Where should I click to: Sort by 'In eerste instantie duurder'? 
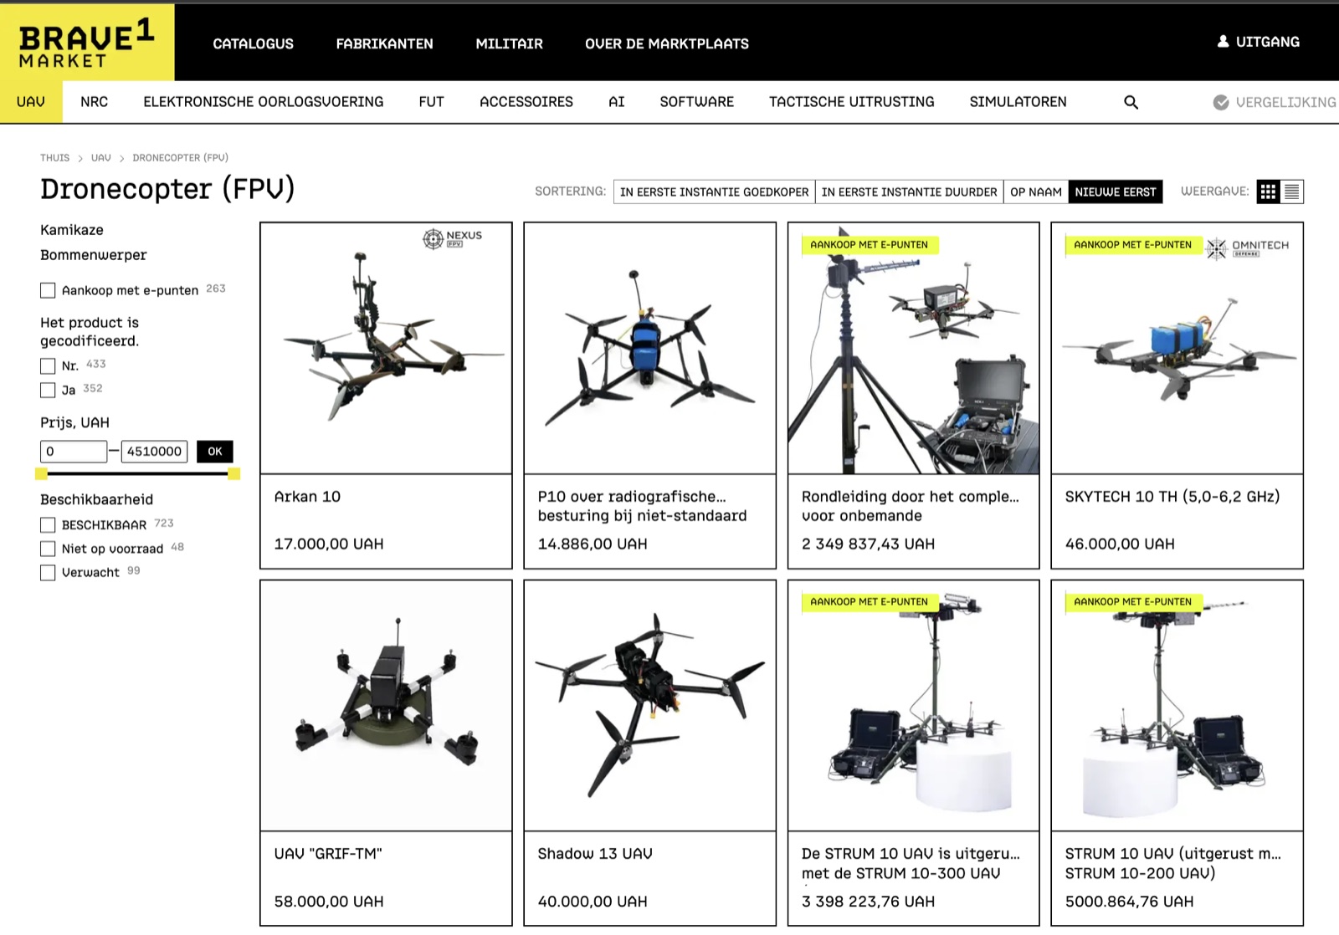point(909,192)
